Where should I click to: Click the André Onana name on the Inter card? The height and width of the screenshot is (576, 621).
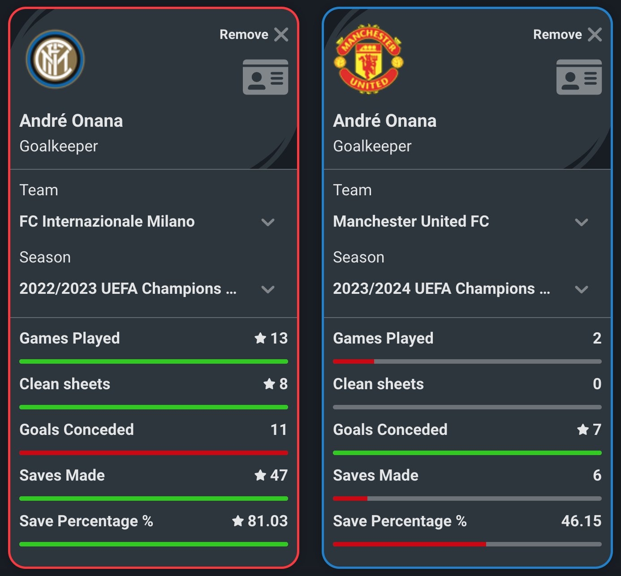tap(71, 121)
